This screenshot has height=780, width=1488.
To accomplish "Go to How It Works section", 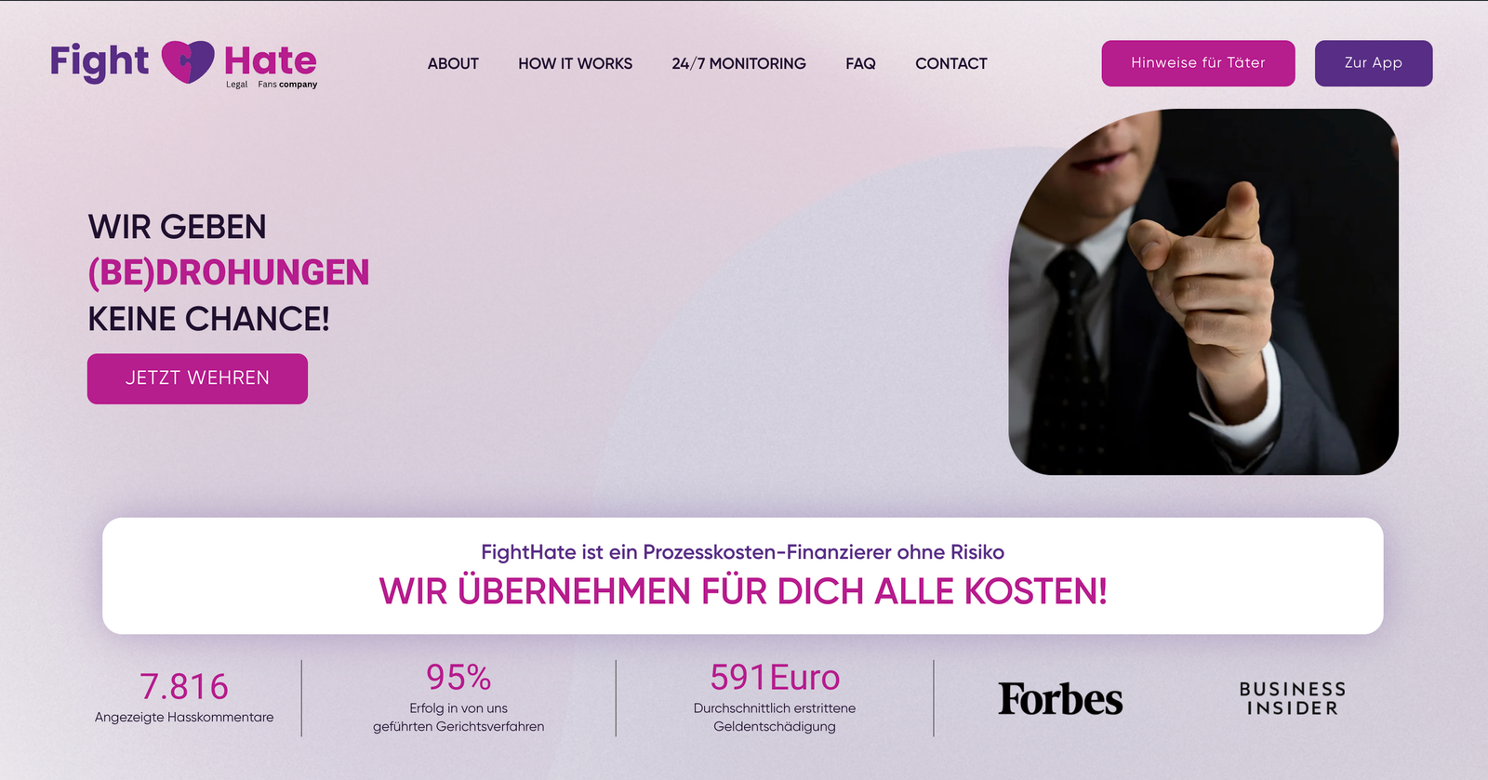I will (x=575, y=63).
